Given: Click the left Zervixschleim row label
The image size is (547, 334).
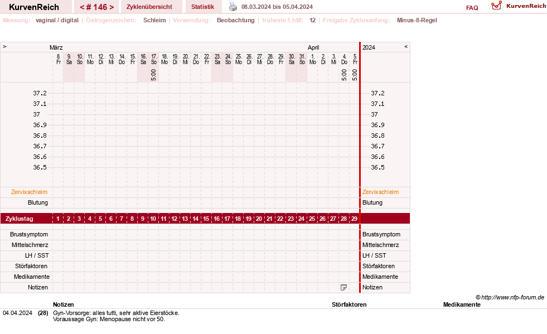Looking at the screenshot, I should 29,192.
